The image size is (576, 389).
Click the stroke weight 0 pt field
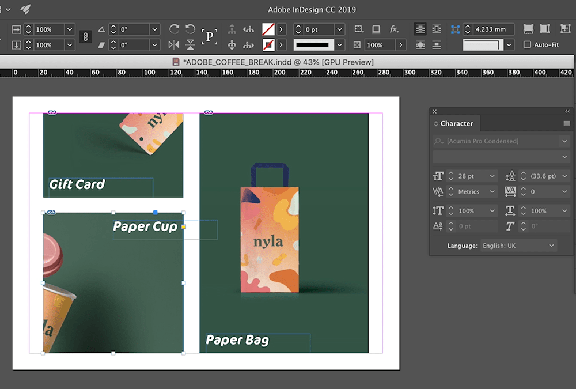313,29
